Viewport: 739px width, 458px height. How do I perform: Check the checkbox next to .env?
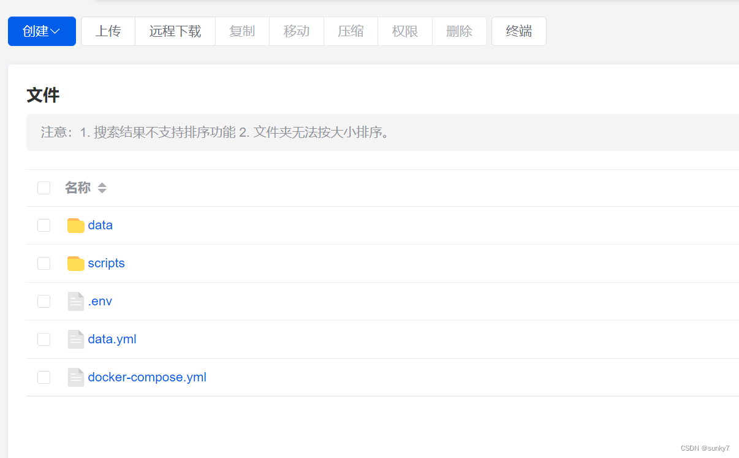pos(44,301)
